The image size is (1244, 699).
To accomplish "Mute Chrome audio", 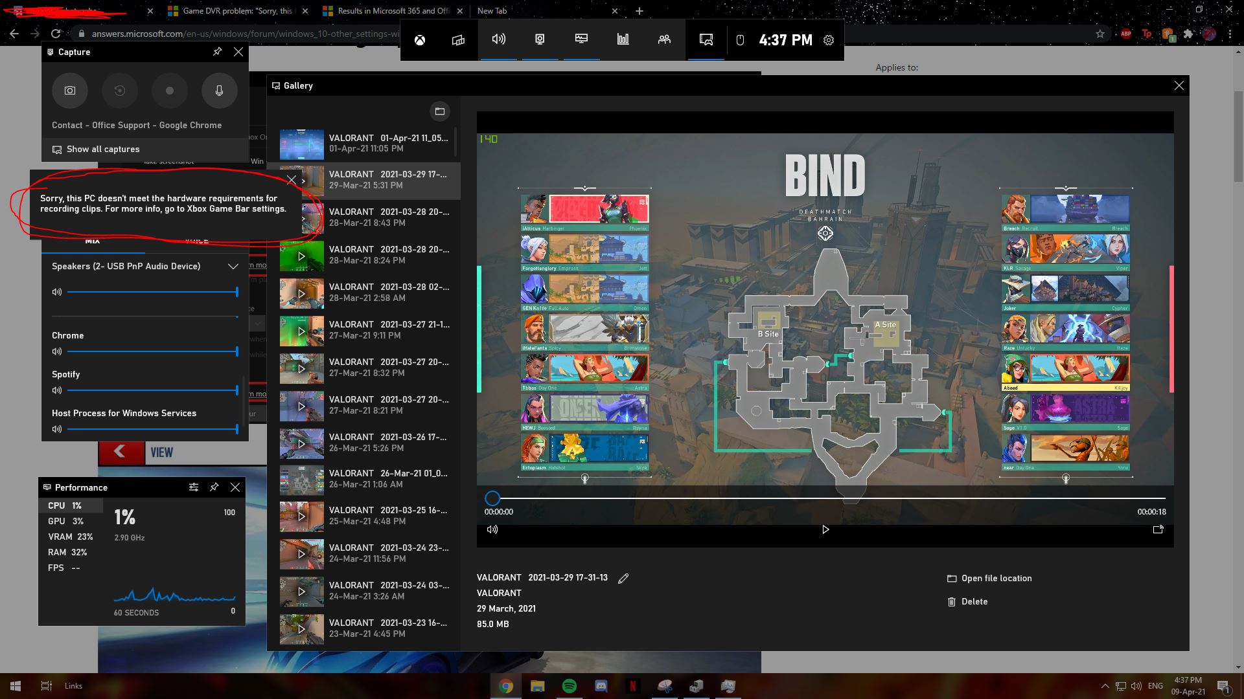I will click(57, 351).
